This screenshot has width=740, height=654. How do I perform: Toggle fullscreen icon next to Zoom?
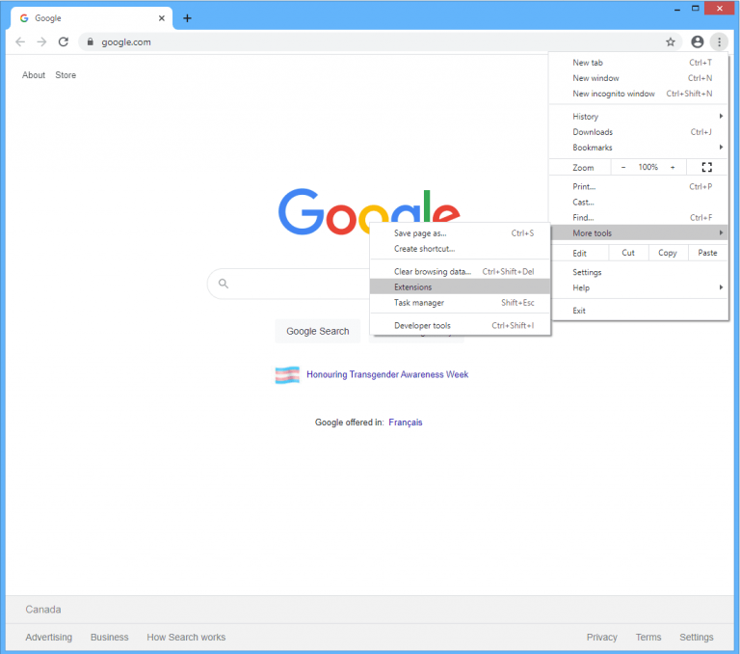706,167
